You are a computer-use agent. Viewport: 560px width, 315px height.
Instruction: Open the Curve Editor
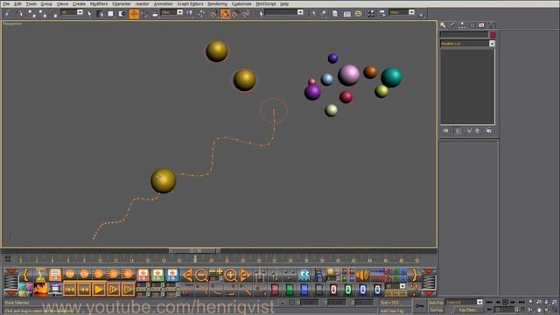coord(346,14)
